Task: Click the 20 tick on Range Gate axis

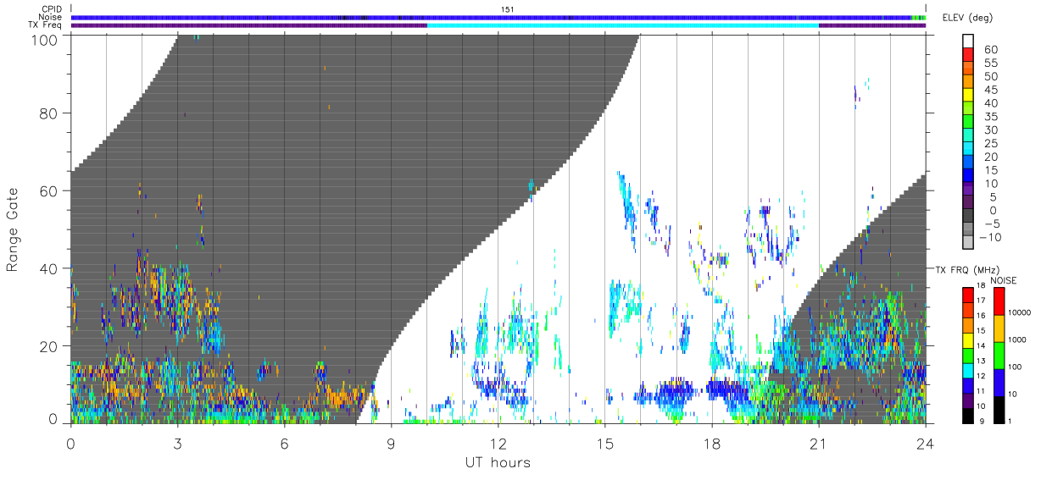Action: point(50,346)
